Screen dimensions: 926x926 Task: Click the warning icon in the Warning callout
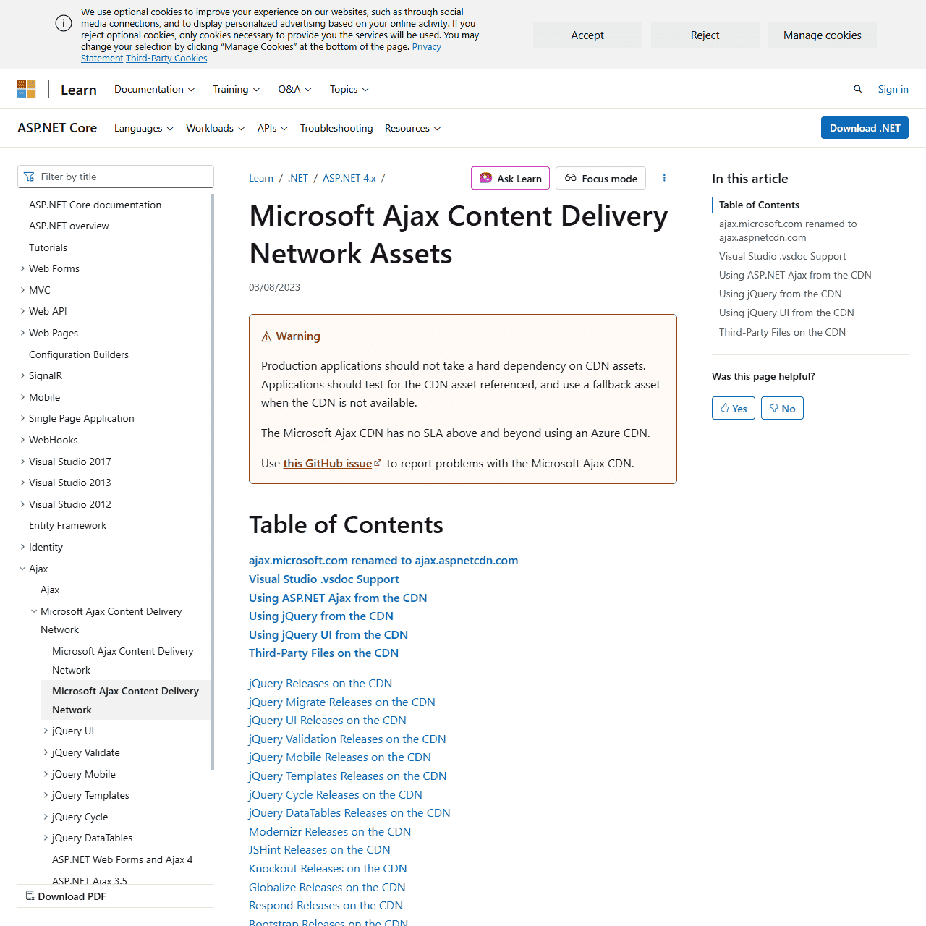click(x=267, y=336)
